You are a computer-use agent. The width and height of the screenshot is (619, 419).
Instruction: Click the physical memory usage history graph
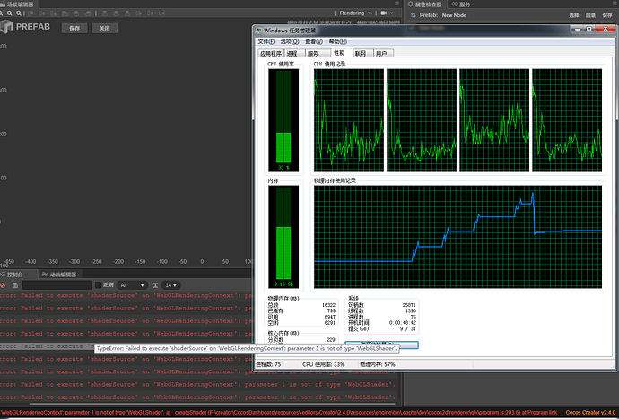point(458,237)
